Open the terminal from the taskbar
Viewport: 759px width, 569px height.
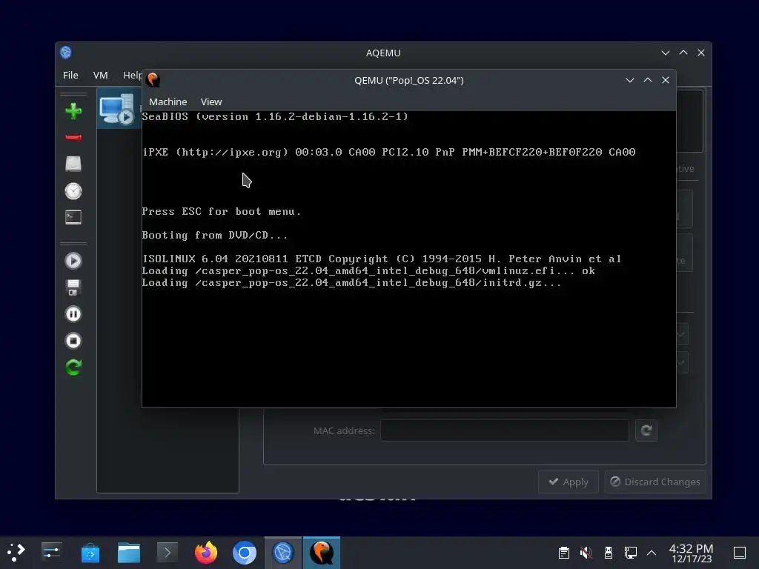pos(168,553)
